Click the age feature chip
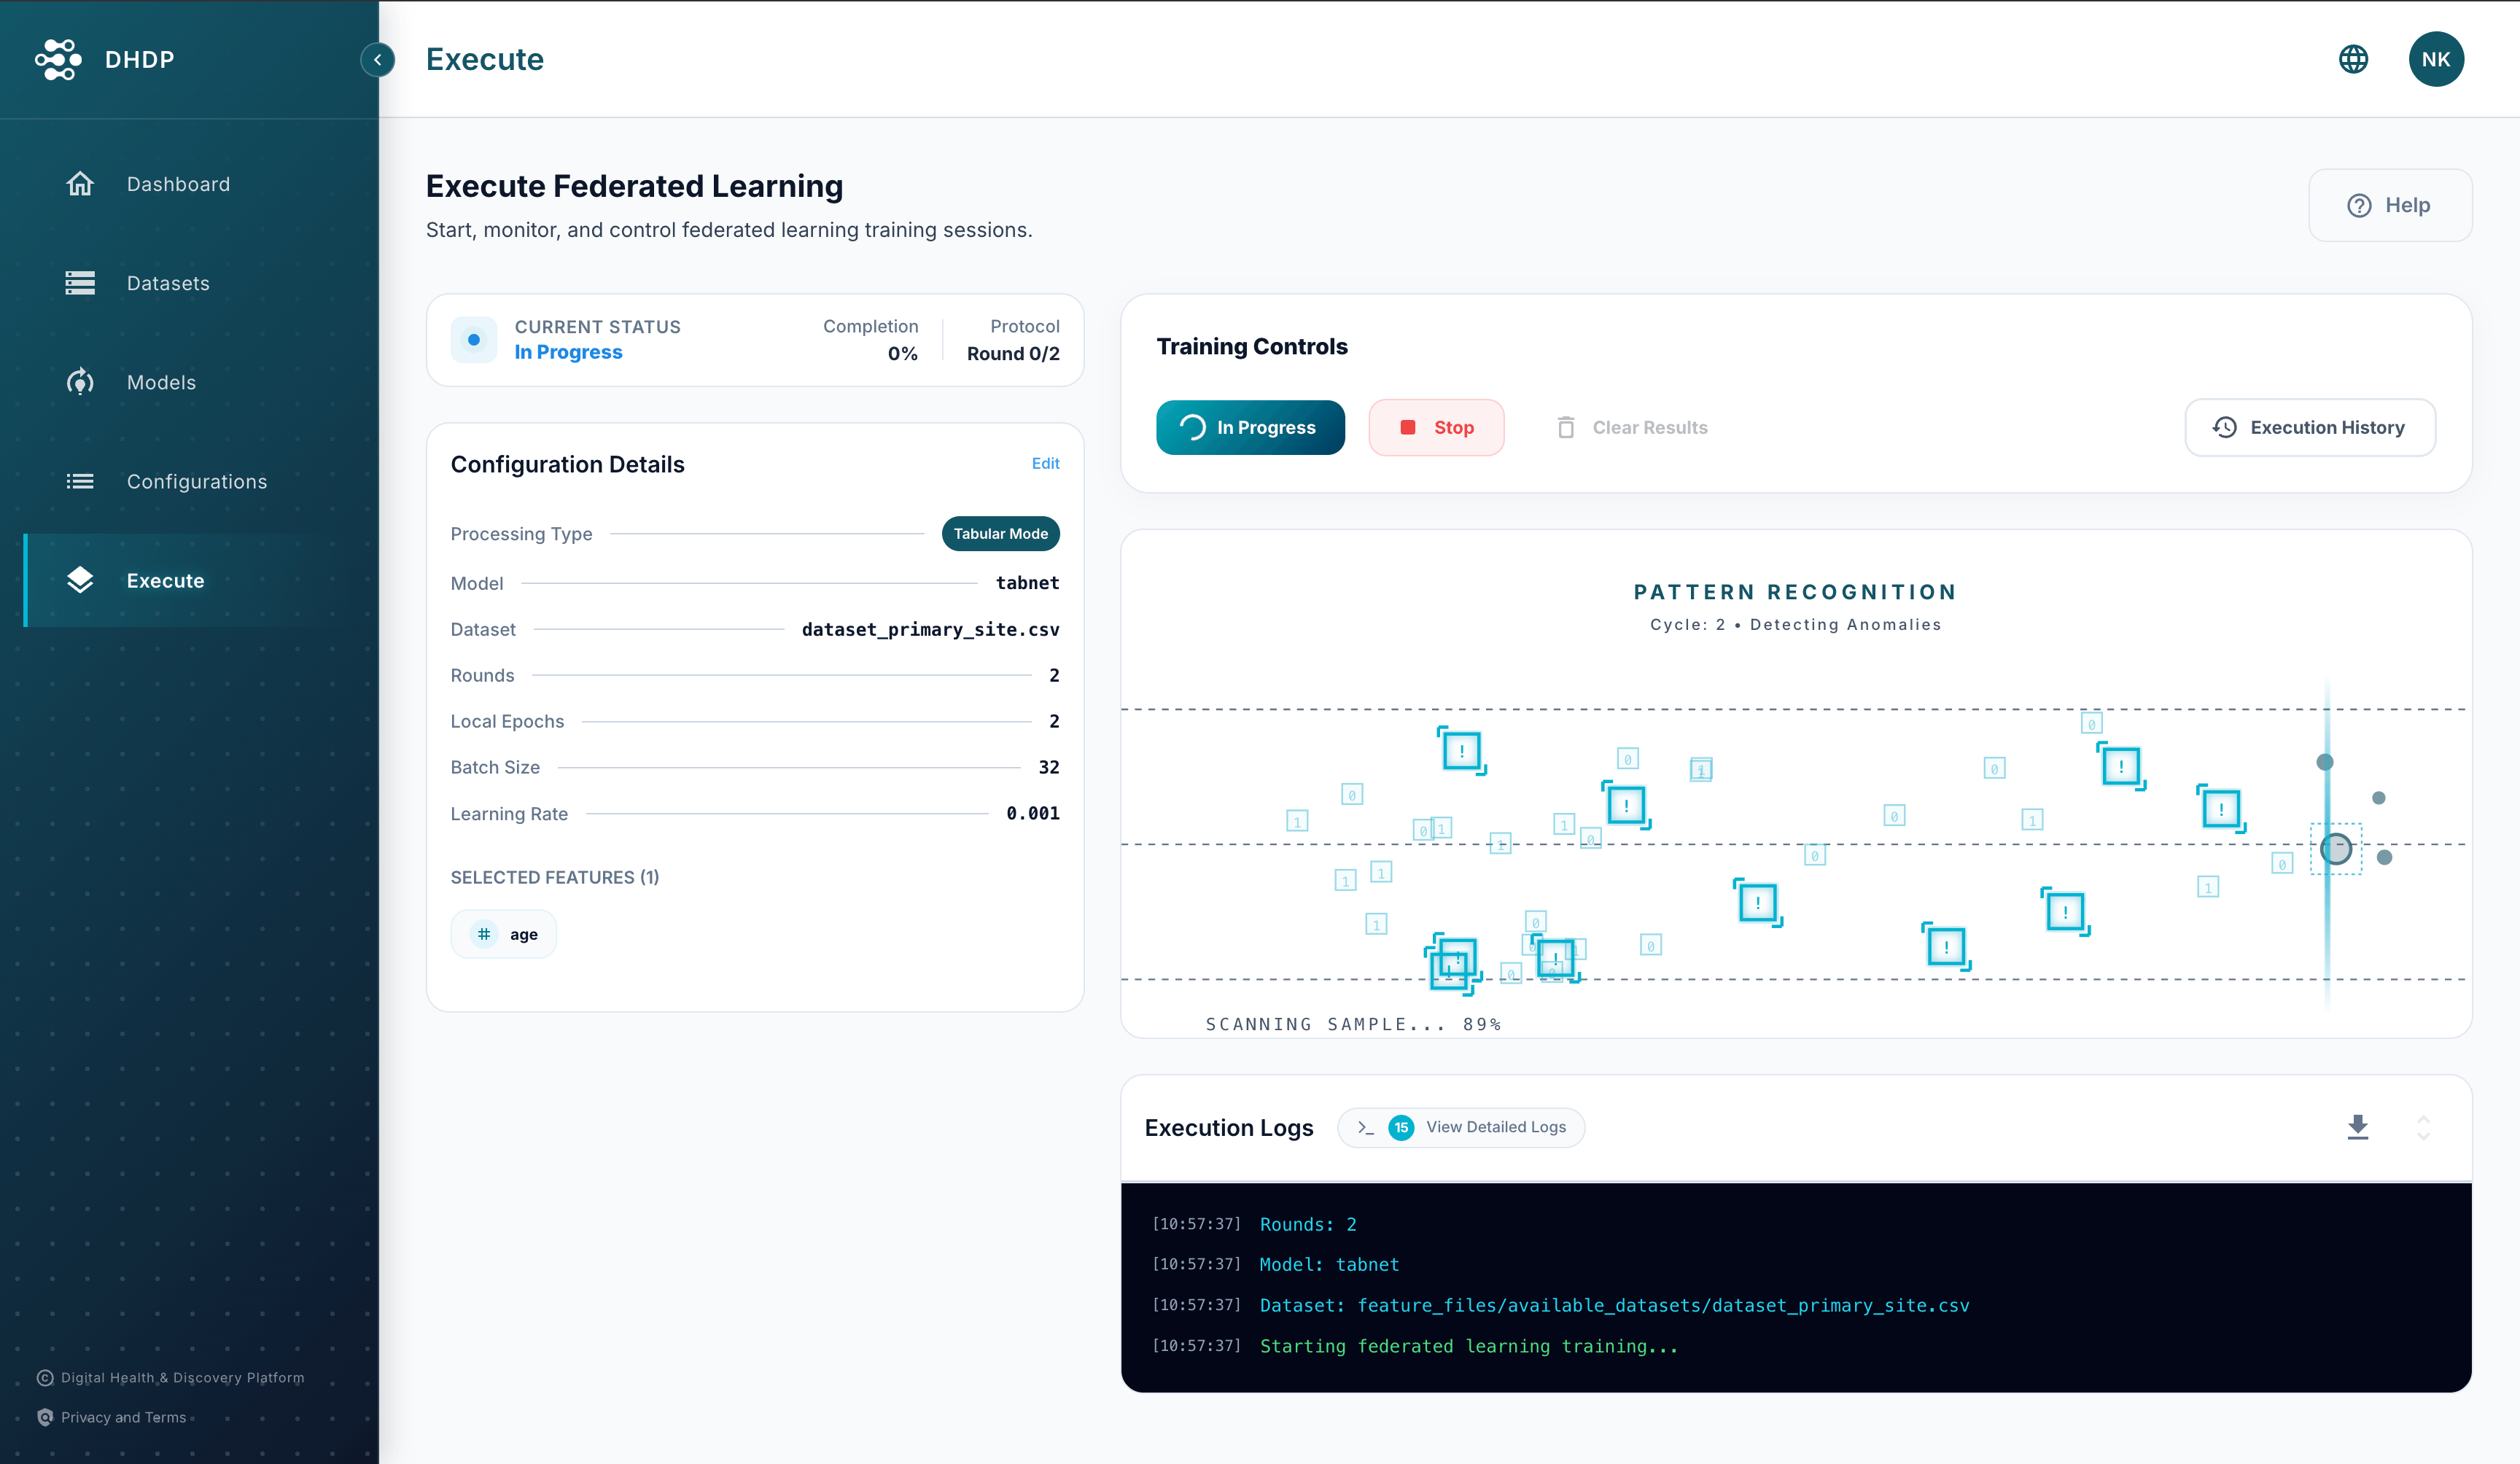 tap(504, 934)
